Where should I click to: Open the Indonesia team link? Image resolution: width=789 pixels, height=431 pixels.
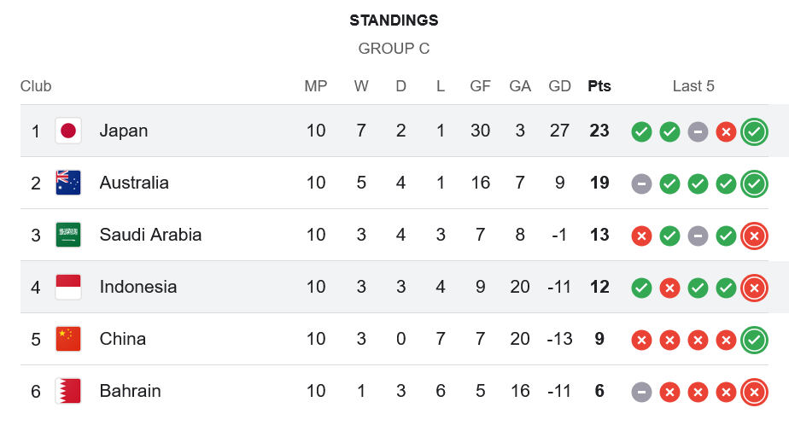[x=138, y=287]
